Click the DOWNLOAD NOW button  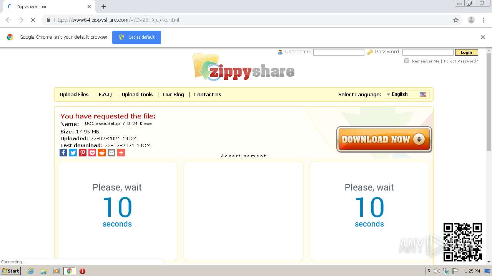[384, 140]
